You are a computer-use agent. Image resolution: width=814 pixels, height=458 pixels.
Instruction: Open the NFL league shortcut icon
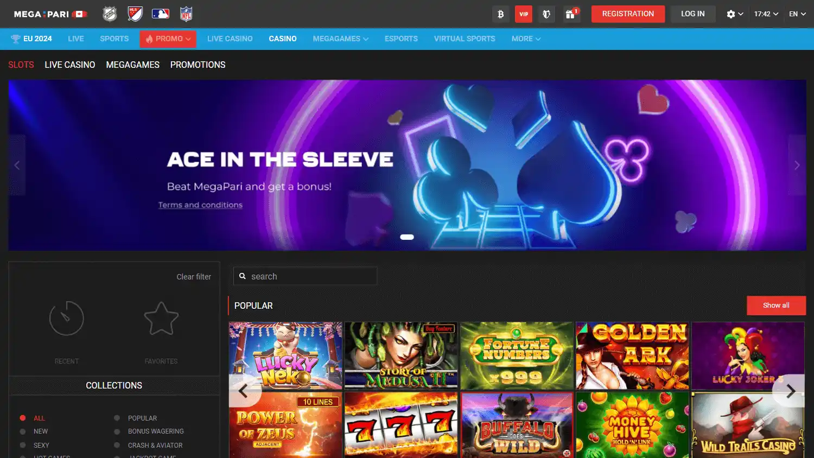pyautogui.click(x=186, y=14)
